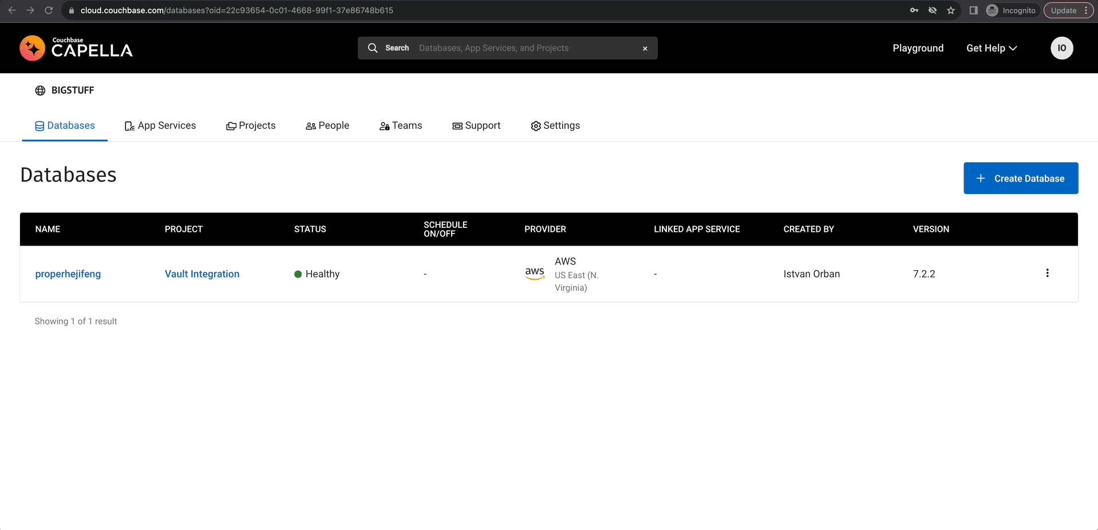Click the US East (N. Virginia) region text

(x=576, y=281)
